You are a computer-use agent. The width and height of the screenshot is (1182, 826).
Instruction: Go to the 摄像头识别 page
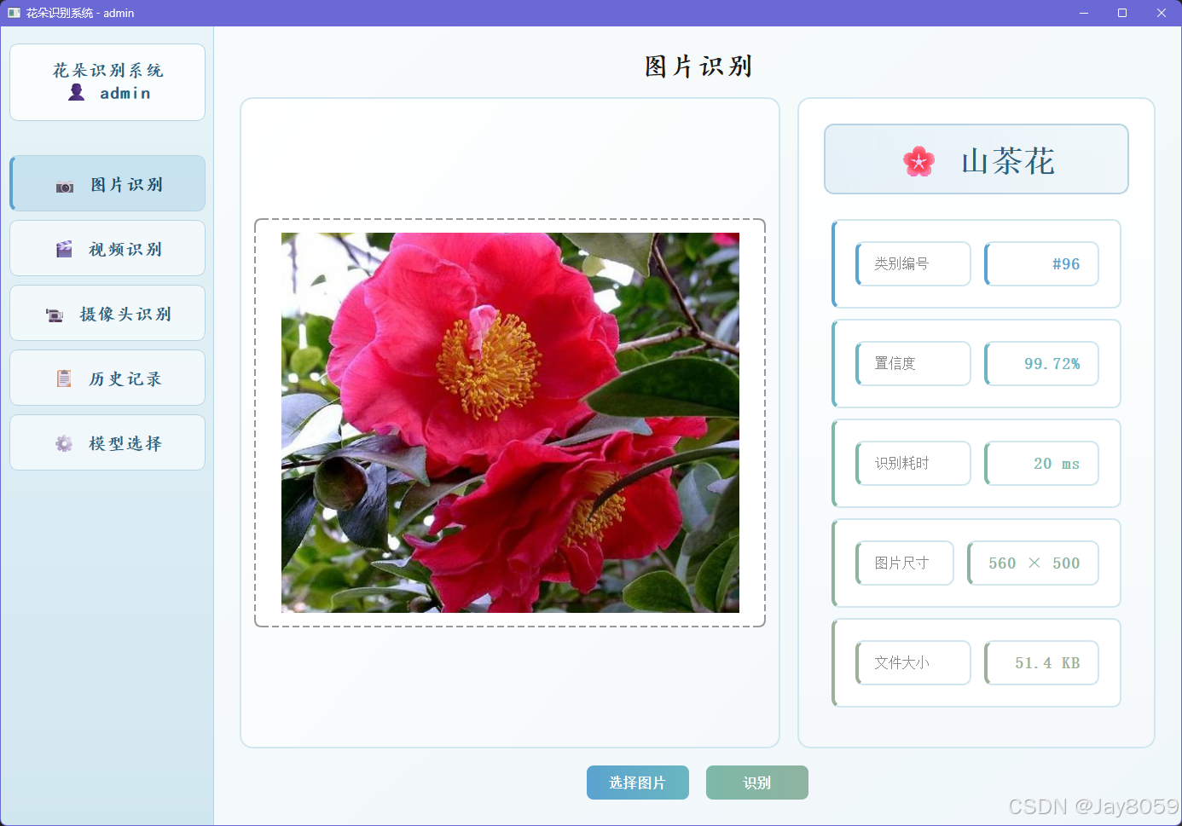107,313
